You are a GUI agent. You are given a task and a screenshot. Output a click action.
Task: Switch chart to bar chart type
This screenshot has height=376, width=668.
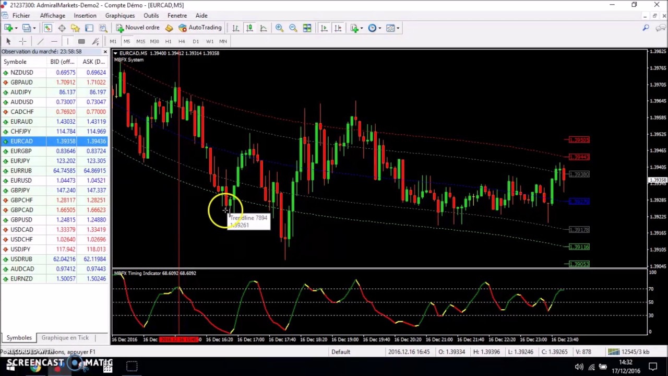coord(235,28)
